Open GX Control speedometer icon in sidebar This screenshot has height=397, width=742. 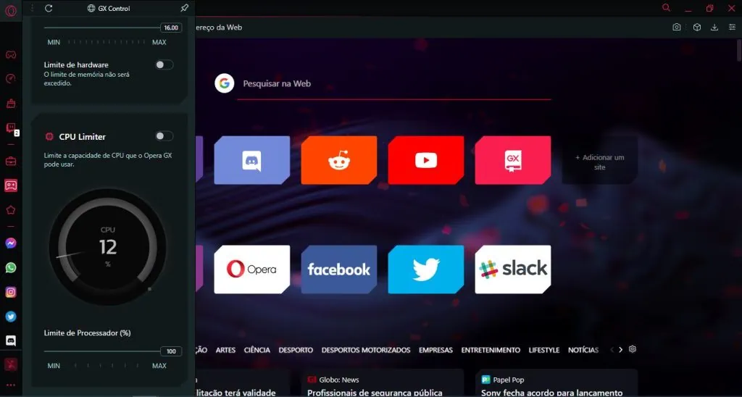(x=11, y=79)
